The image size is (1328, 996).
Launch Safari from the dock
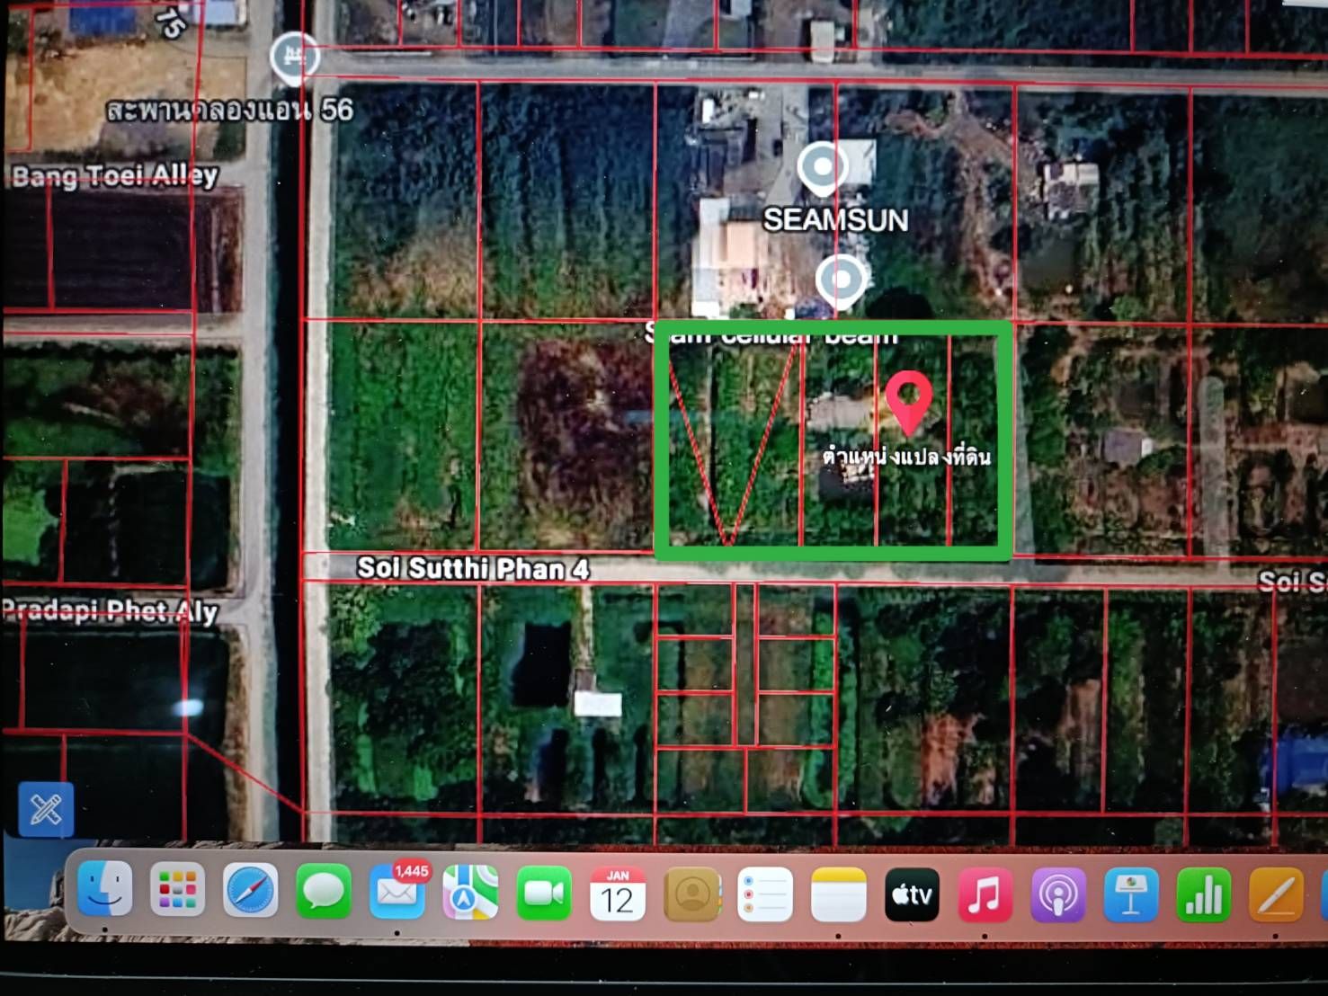tap(250, 891)
